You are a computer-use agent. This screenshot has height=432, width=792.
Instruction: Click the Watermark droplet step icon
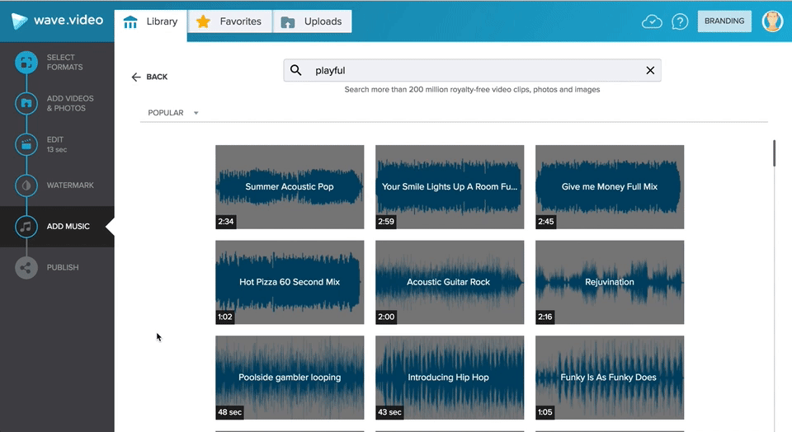coord(26,185)
